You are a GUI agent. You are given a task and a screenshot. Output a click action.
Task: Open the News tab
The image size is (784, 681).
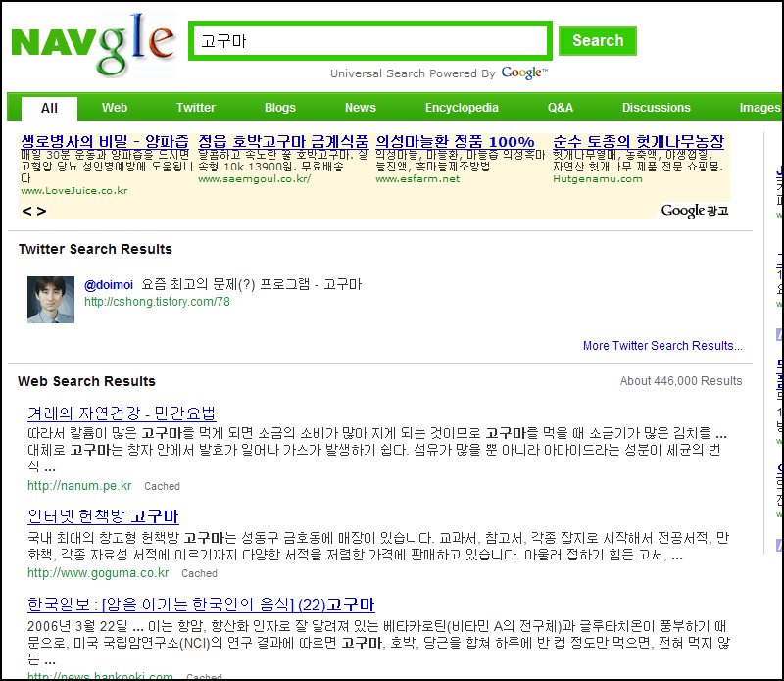361,108
